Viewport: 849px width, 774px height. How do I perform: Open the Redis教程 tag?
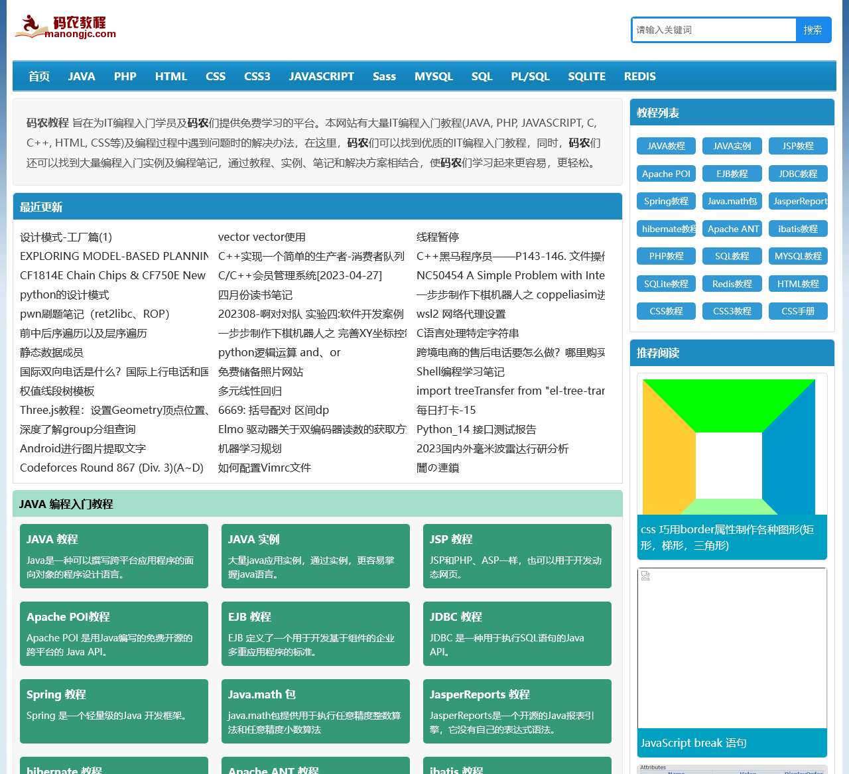click(x=732, y=284)
